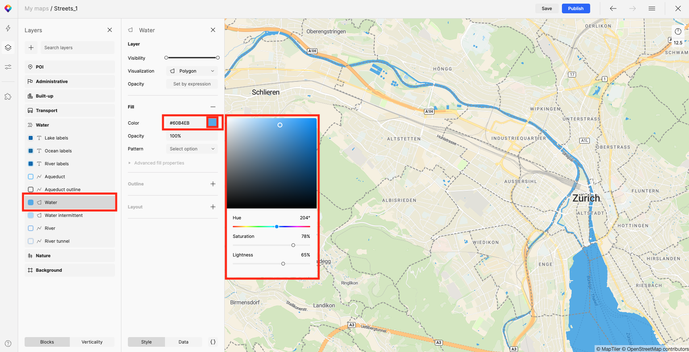This screenshot has height=352, width=689.
Task: Open the Visualization Polygon dropdown
Action: click(x=192, y=71)
